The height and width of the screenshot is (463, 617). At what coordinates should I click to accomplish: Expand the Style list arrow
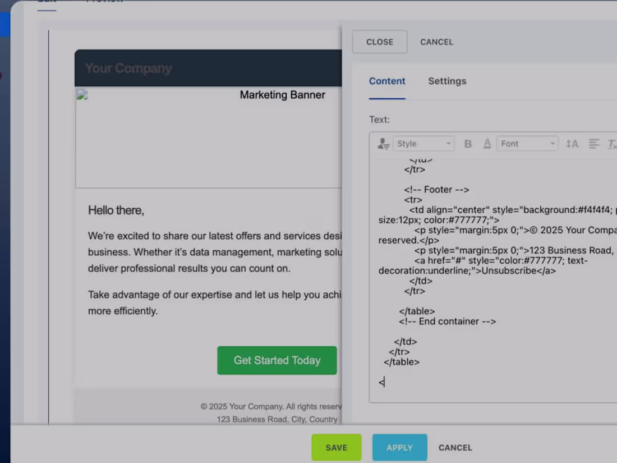[448, 144]
